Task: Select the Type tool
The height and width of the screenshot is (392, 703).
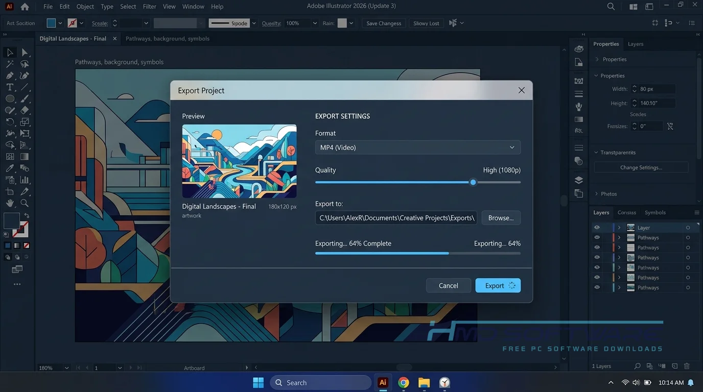Action: pyautogui.click(x=10, y=87)
